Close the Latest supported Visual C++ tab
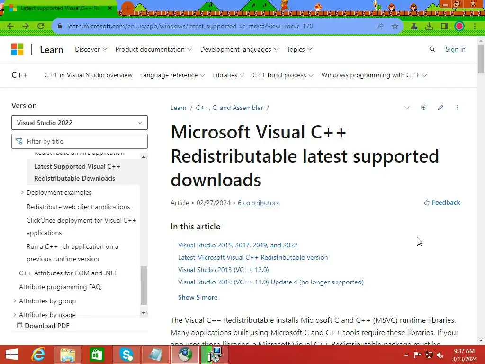 pos(110,8)
